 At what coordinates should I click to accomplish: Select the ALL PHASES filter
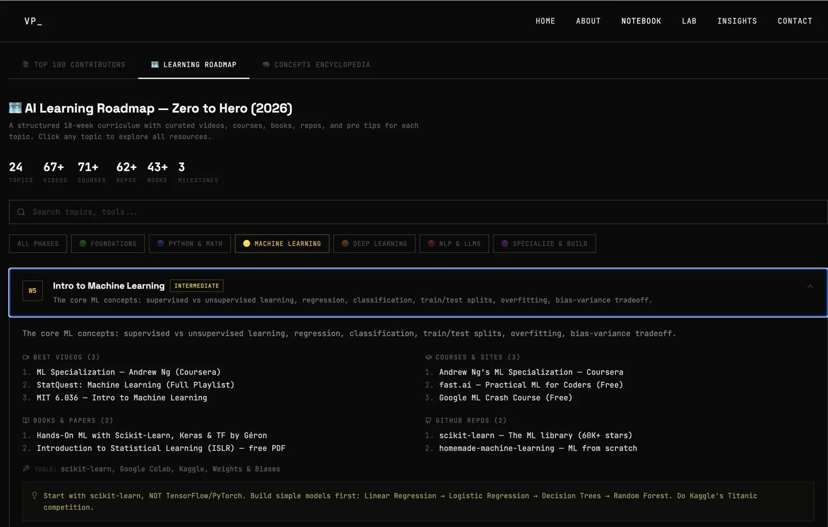38,244
